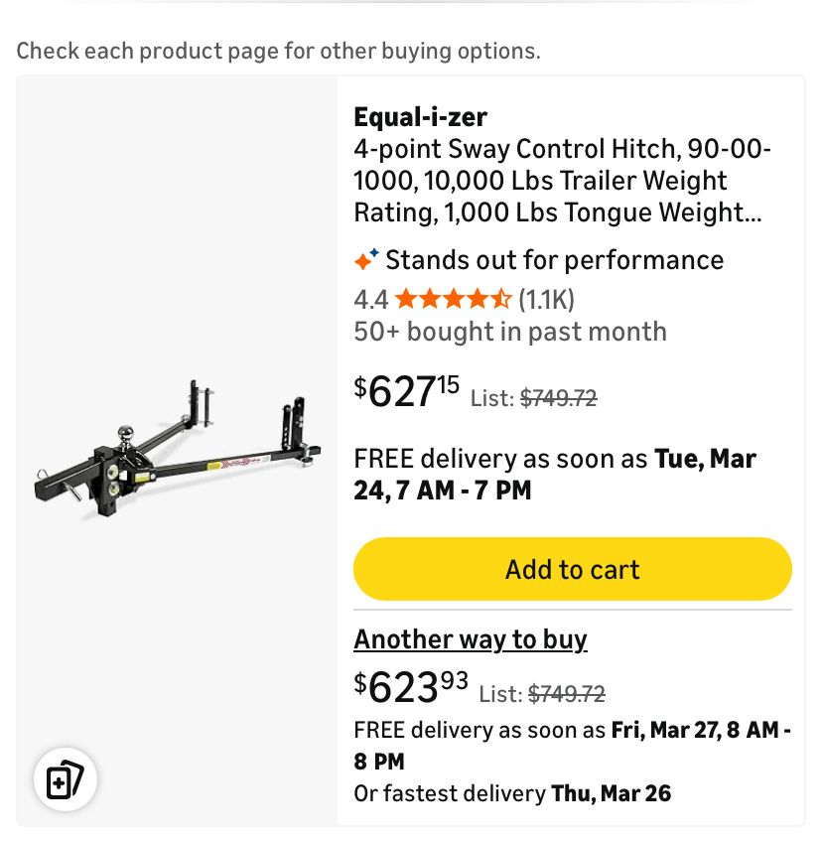Click the add-to-compare icon on product image

(66, 778)
